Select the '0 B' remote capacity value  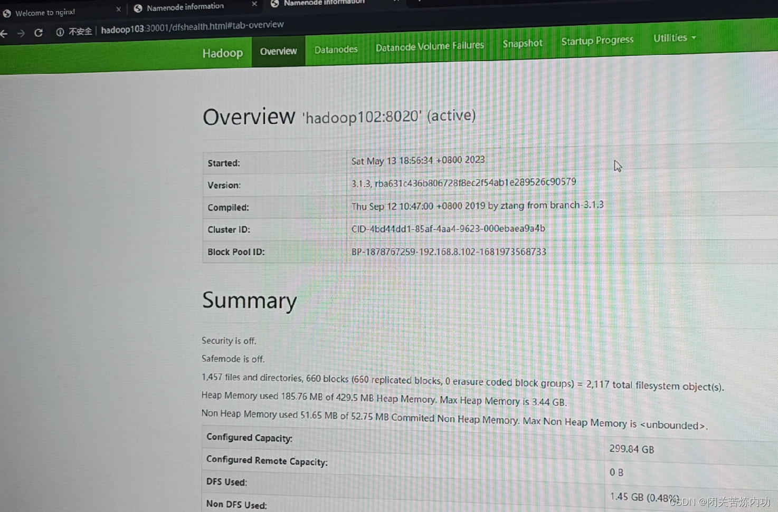tap(616, 472)
